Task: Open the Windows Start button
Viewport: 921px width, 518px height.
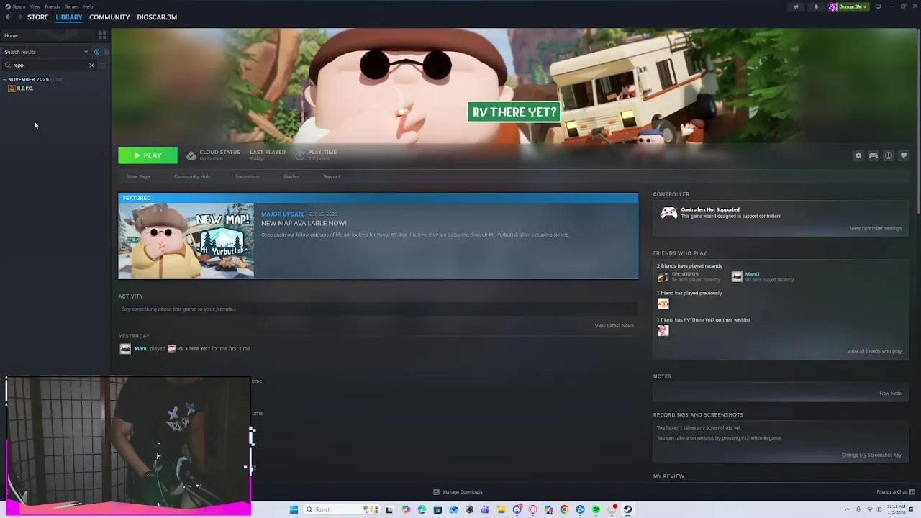Action: click(294, 509)
